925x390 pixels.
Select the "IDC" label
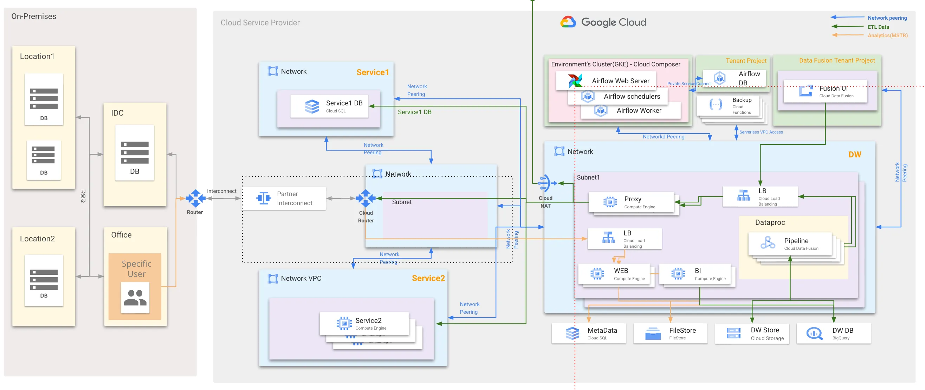117,113
